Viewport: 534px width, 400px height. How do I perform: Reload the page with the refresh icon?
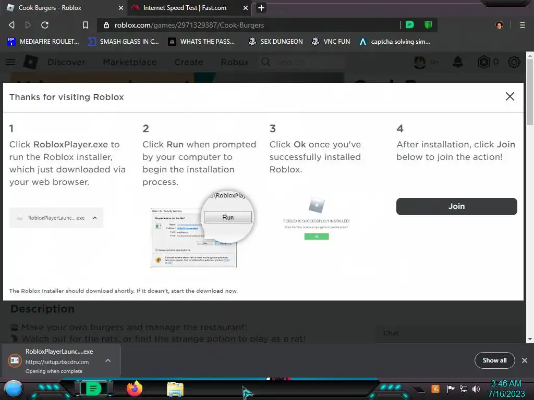pos(45,25)
